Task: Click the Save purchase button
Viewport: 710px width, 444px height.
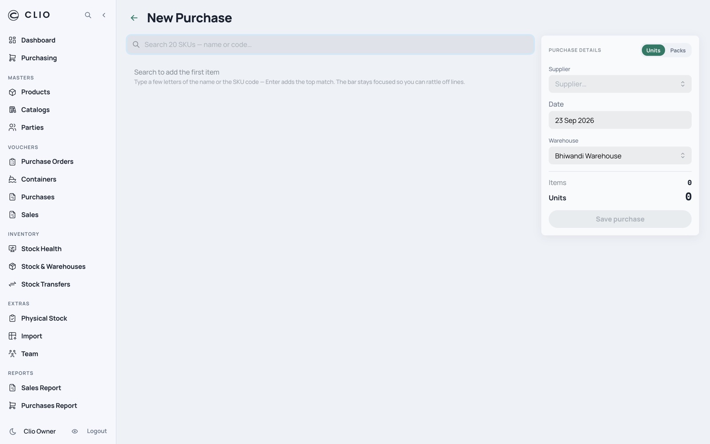Action: click(x=620, y=219)
